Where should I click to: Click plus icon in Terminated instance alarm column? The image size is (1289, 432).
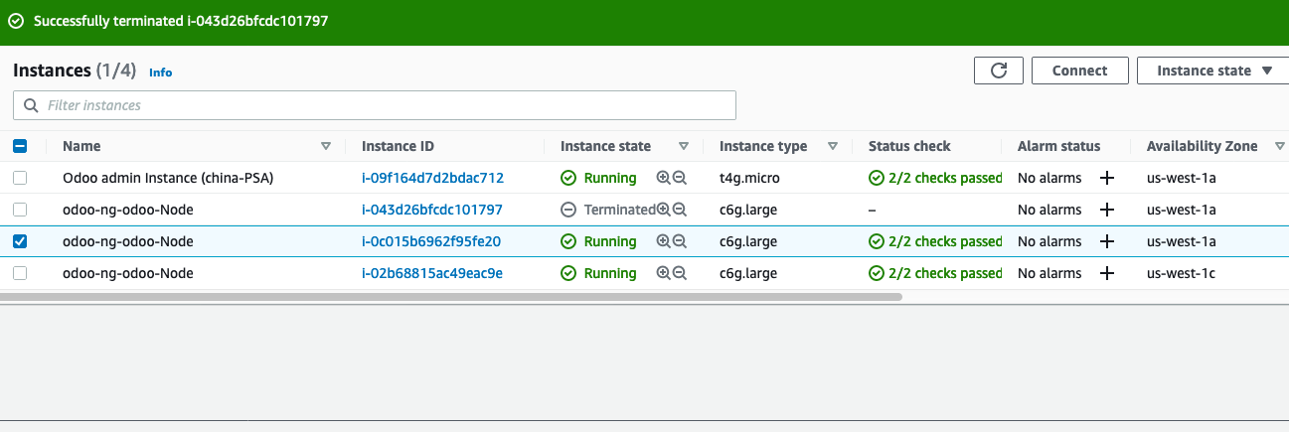[1106, 211]
